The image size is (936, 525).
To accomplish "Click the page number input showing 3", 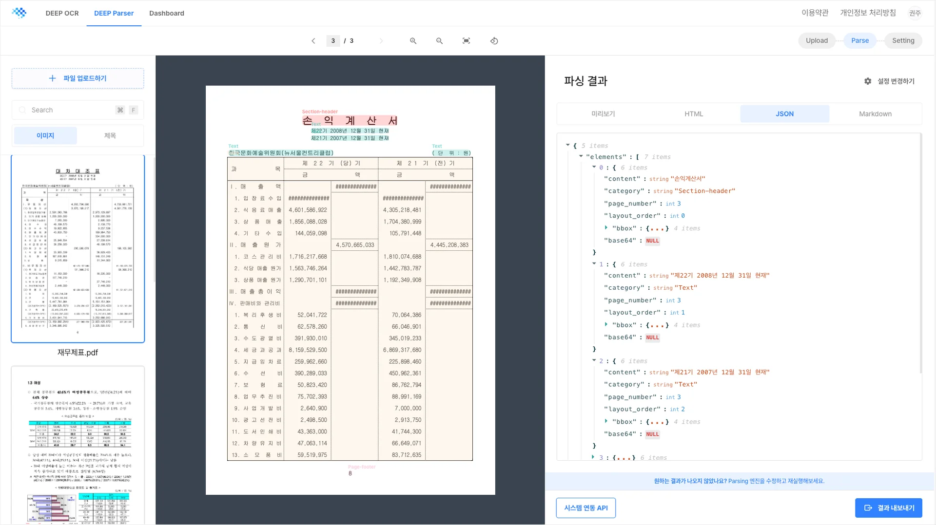I will (x=333, y=40).
